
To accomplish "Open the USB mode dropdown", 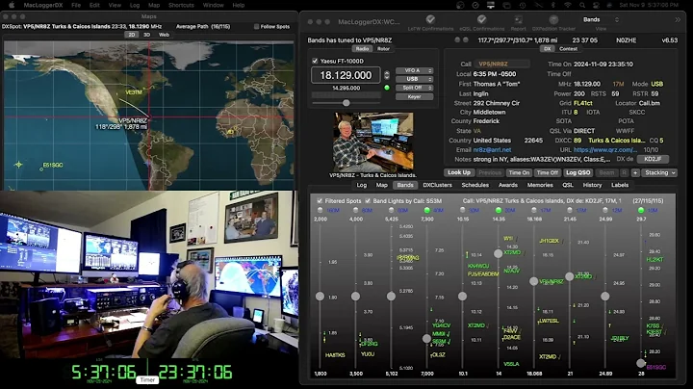I will coord(414,79).
